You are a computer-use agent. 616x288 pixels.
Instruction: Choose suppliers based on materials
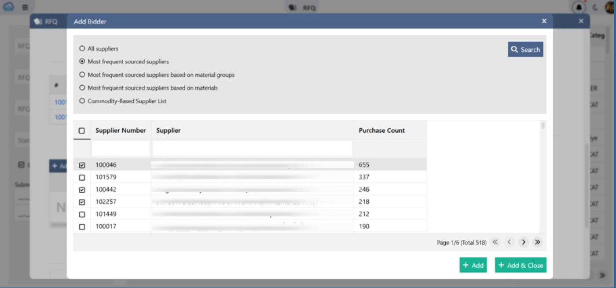pyautogui.click(x=149, y=88)
